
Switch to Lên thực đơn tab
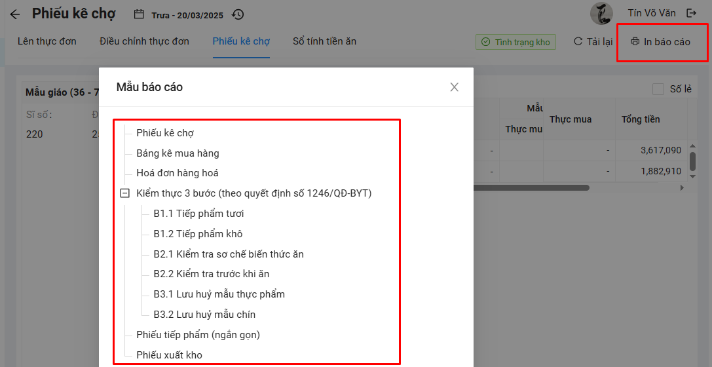pyautogui.click(x=47, y=41)
